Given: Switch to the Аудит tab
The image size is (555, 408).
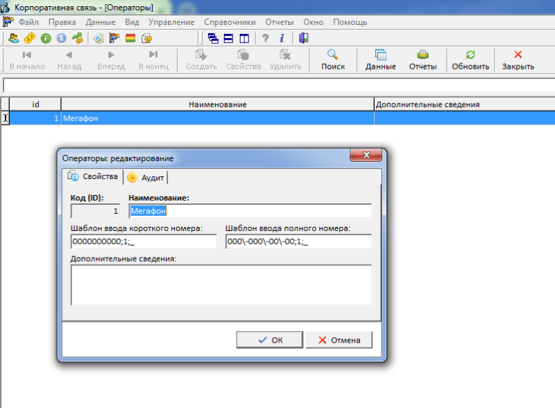Looking at the screenshot, I should click(x=146, y=177).
